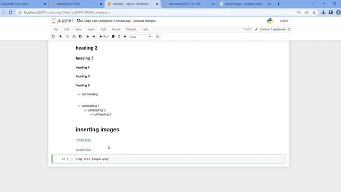
Task: Paste cells below icon
Action: pos(80,37)
